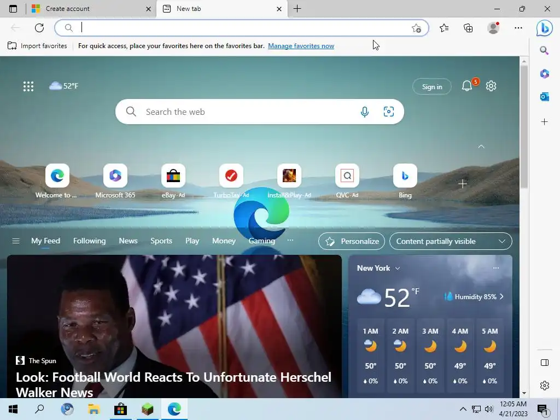
Task: Open taskbar search magnifier
Action: coord(39,409)
